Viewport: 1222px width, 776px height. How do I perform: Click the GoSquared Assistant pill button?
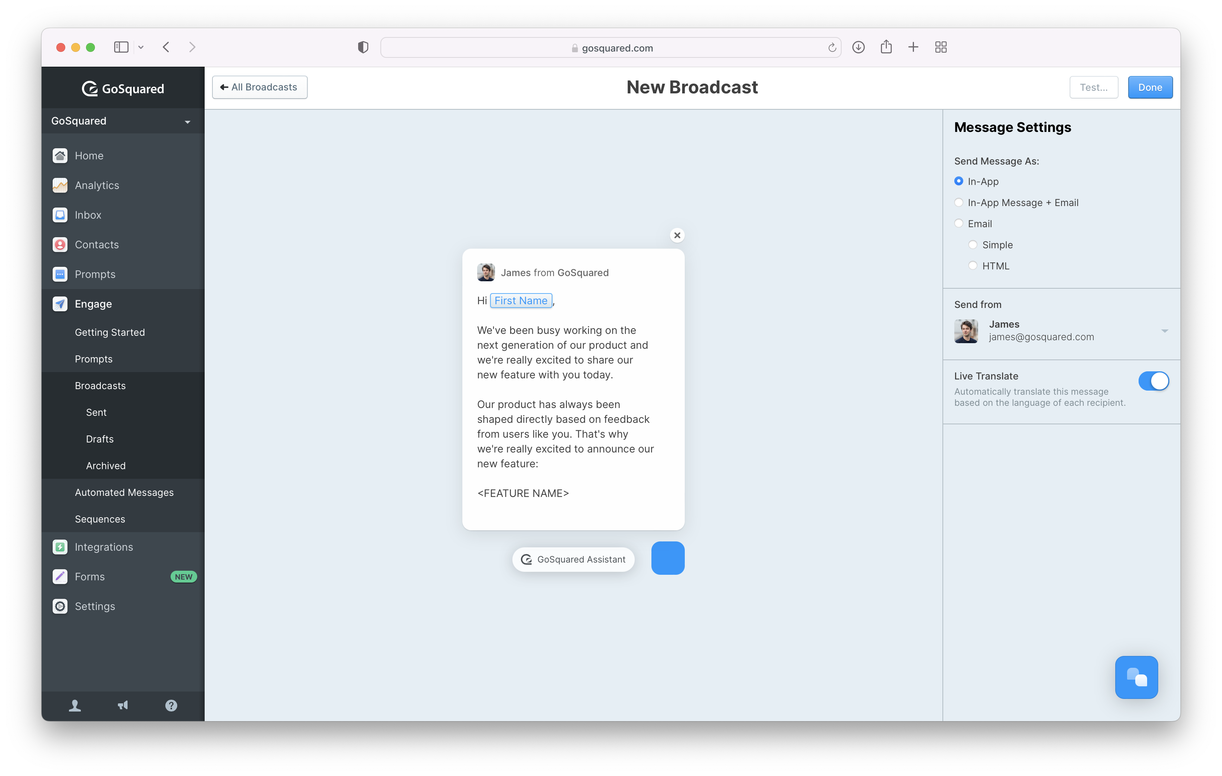[574, 560]
